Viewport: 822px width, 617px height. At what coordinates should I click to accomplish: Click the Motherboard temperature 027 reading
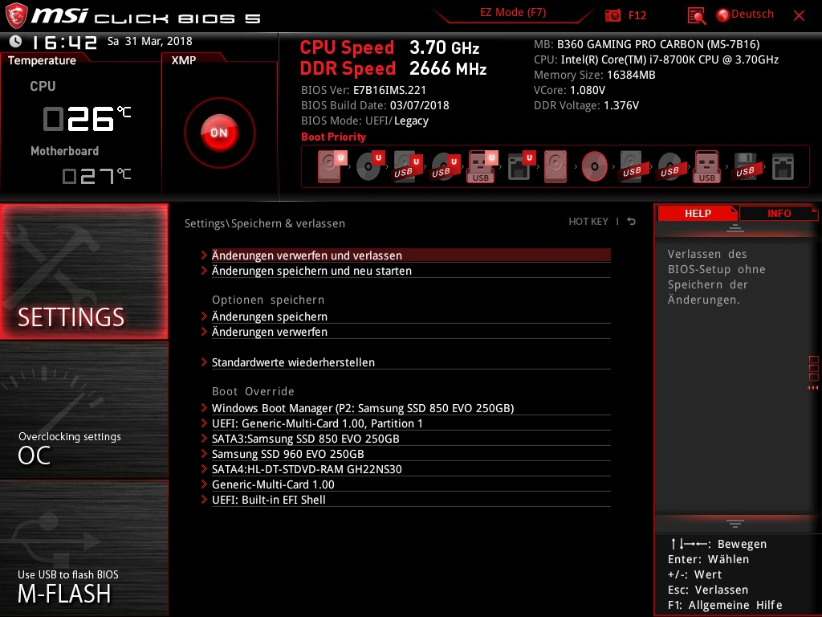coord(96,176)
